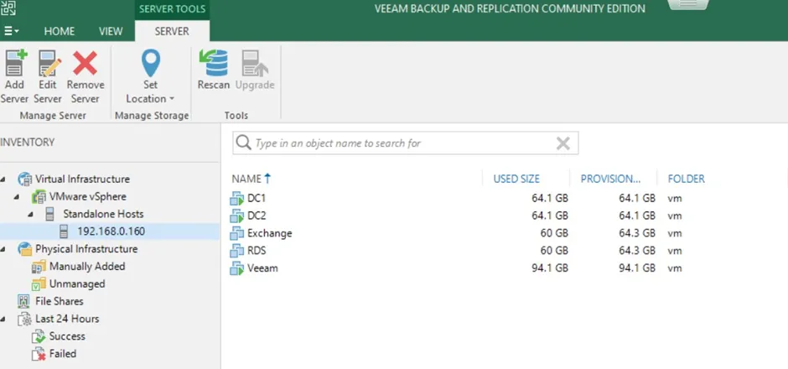788x369 pixels.
Task: Click the Add Server icon
Action: click(15, 64)
